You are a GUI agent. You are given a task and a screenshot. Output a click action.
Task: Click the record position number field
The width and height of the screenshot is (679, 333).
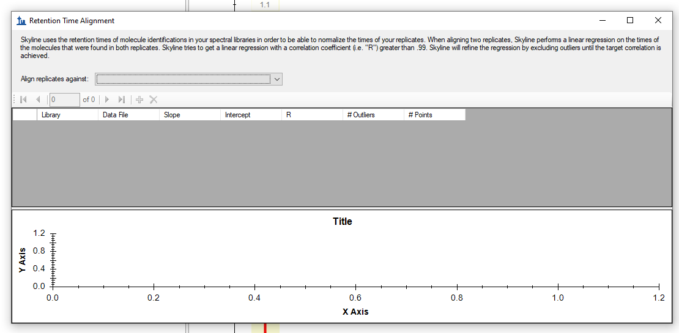[x=64, y=100]
